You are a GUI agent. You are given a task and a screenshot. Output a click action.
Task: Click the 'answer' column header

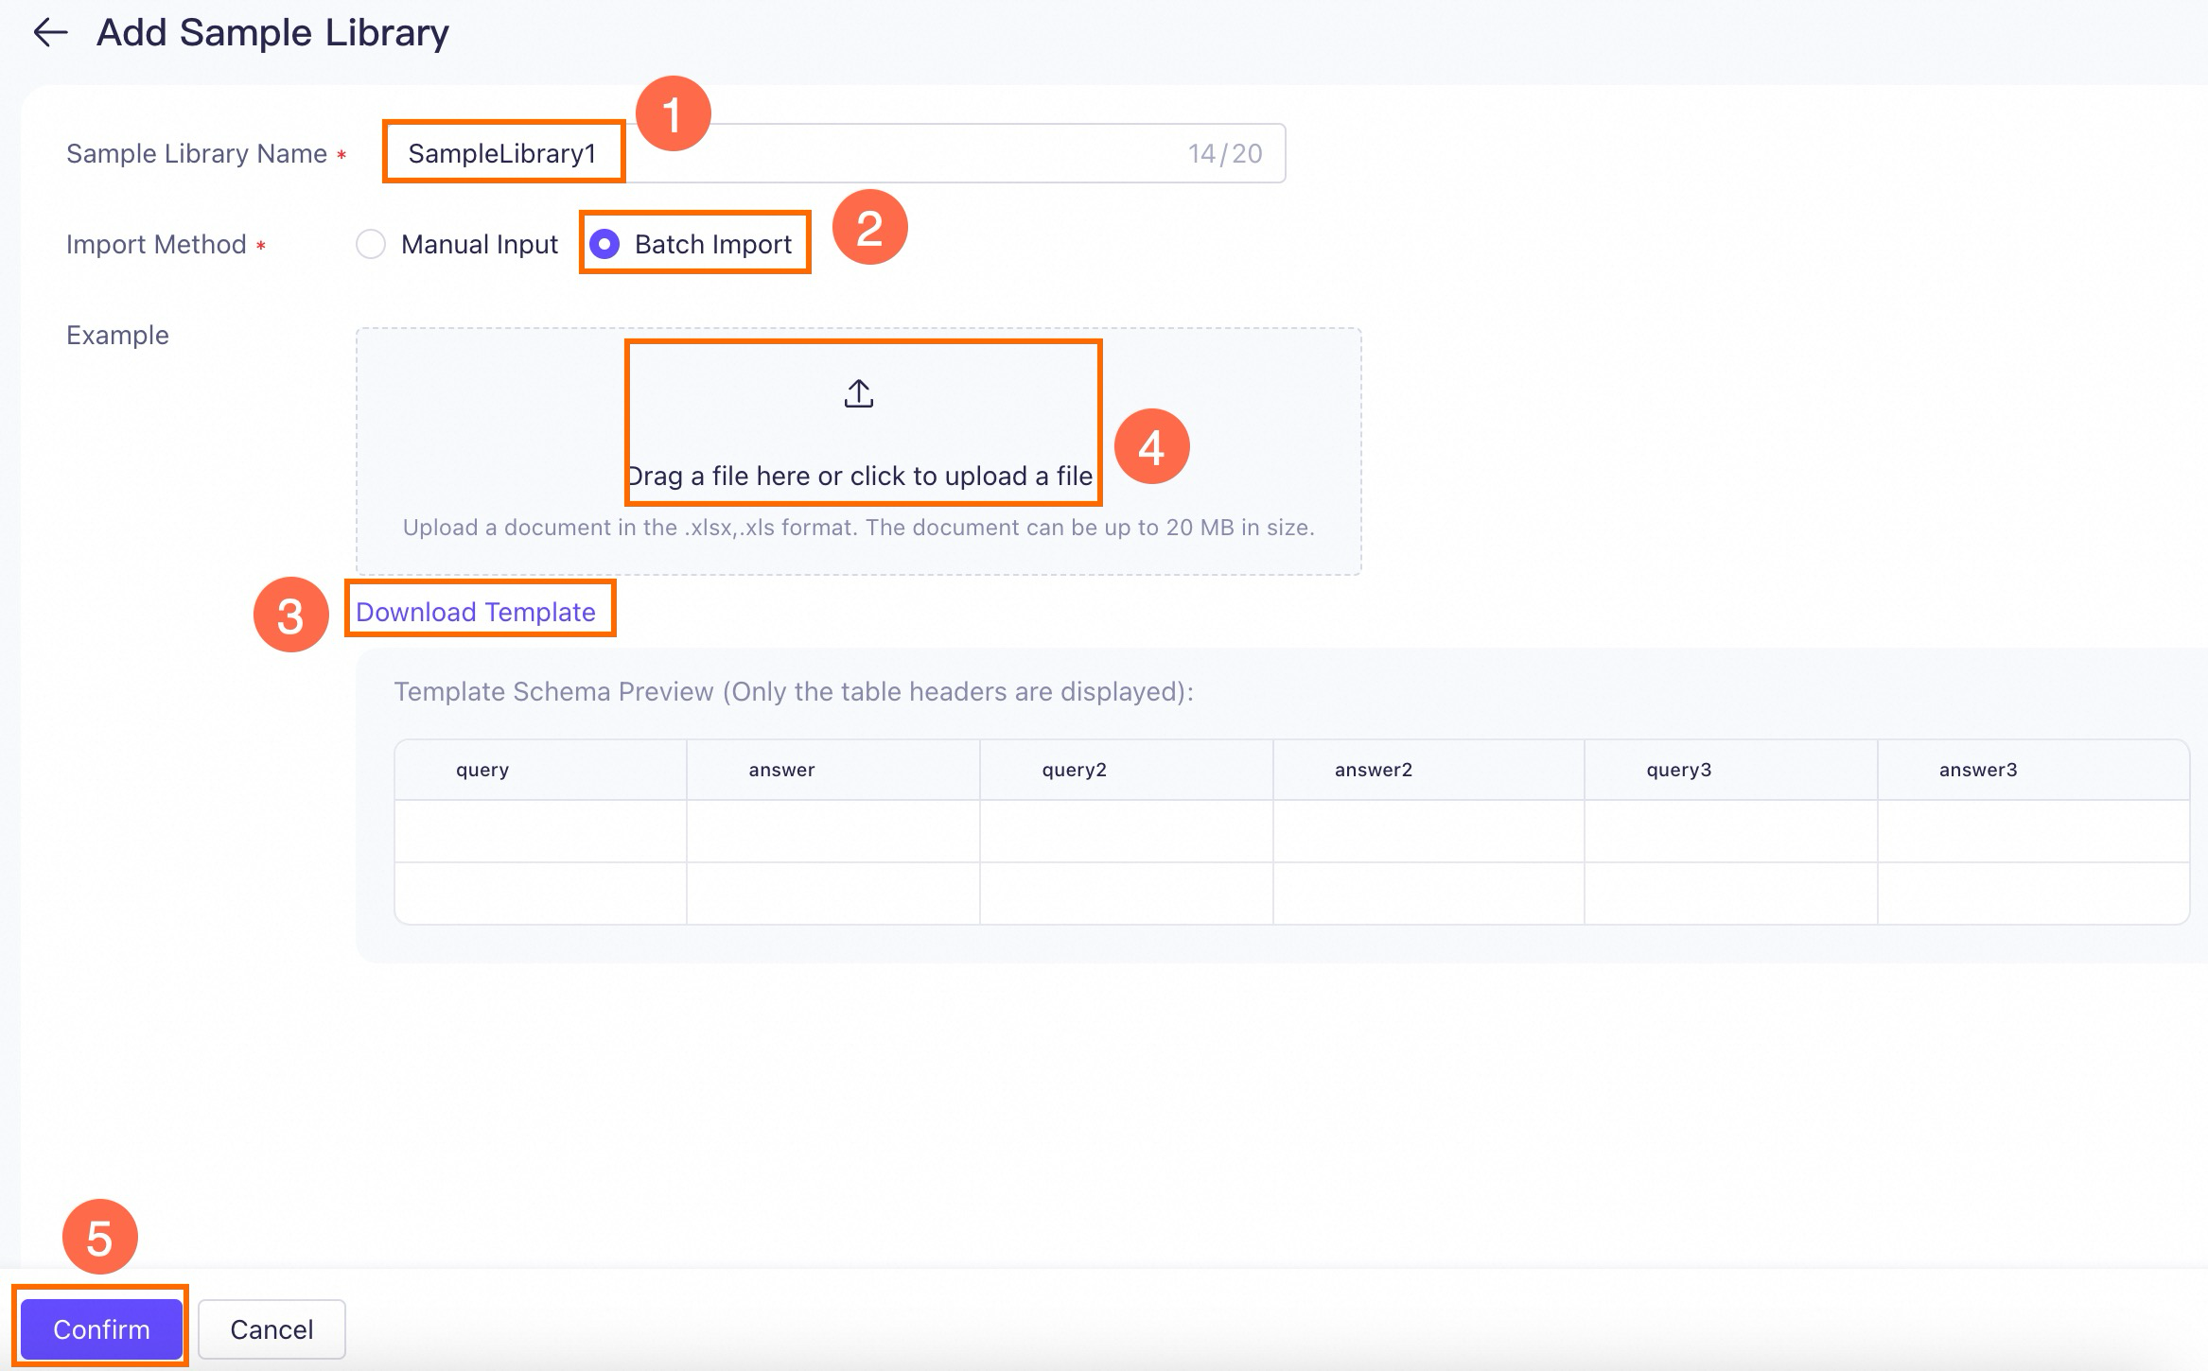(833, 770)
